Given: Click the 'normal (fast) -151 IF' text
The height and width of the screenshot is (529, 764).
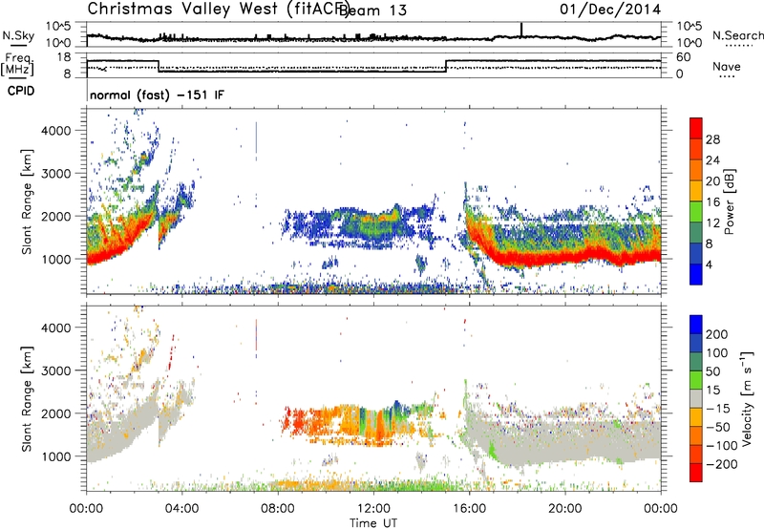Looking at the screenshot, I should (x=157, y=95).
